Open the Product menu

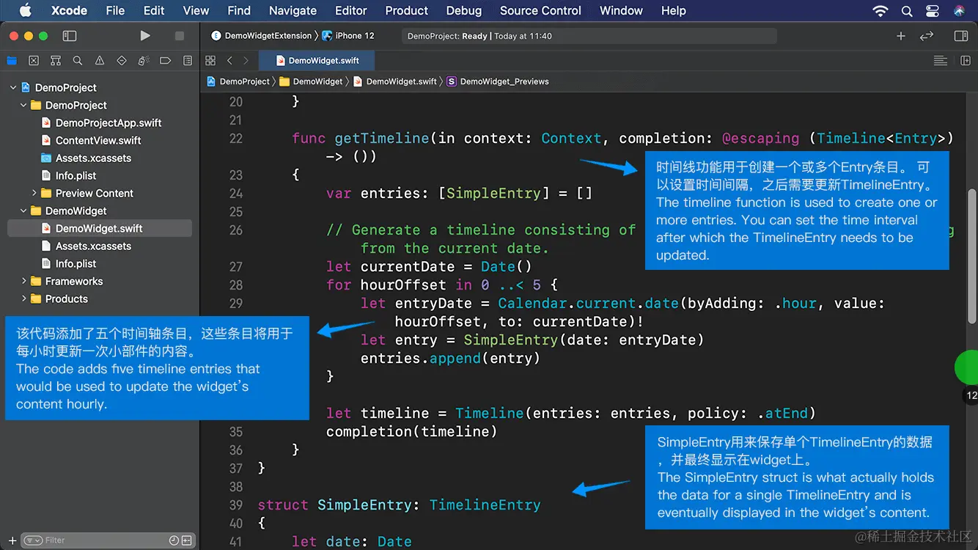[406, 10]
